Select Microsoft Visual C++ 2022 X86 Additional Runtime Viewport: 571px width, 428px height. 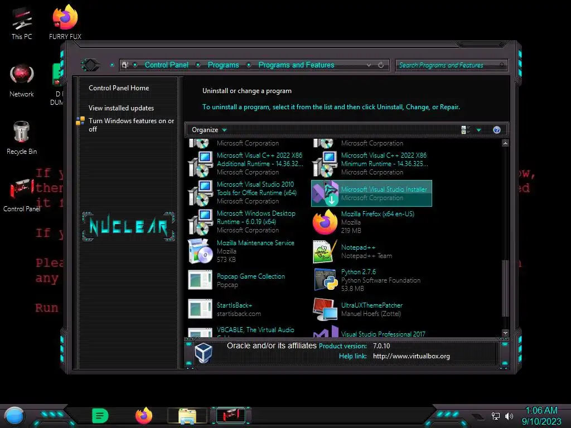(246, 164)
